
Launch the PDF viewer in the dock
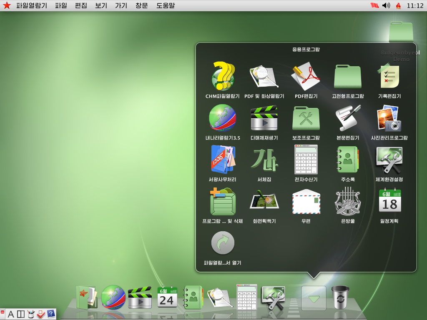coord(220,297)
